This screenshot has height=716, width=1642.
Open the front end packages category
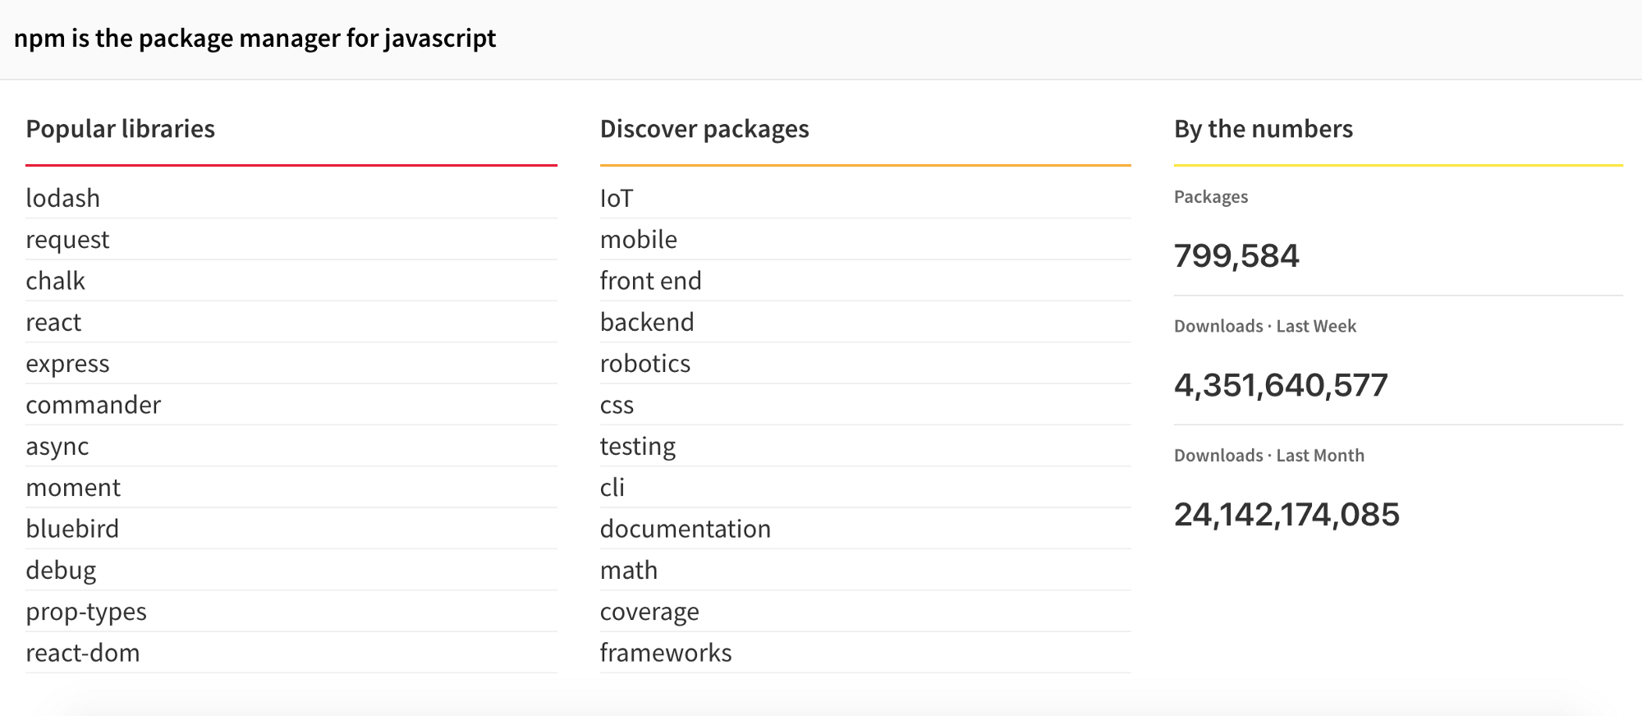[650, 281]
